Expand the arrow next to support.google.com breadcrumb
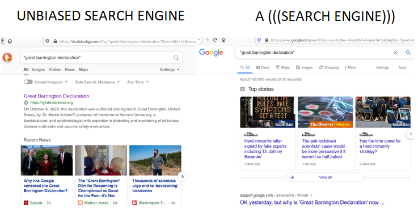Viewport: 418px width, 209px height. pyautogui.click(x=311, y=195)
